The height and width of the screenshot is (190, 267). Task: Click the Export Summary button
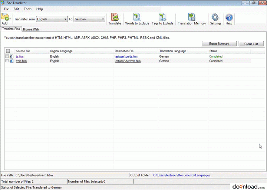(x=219, y=44)
